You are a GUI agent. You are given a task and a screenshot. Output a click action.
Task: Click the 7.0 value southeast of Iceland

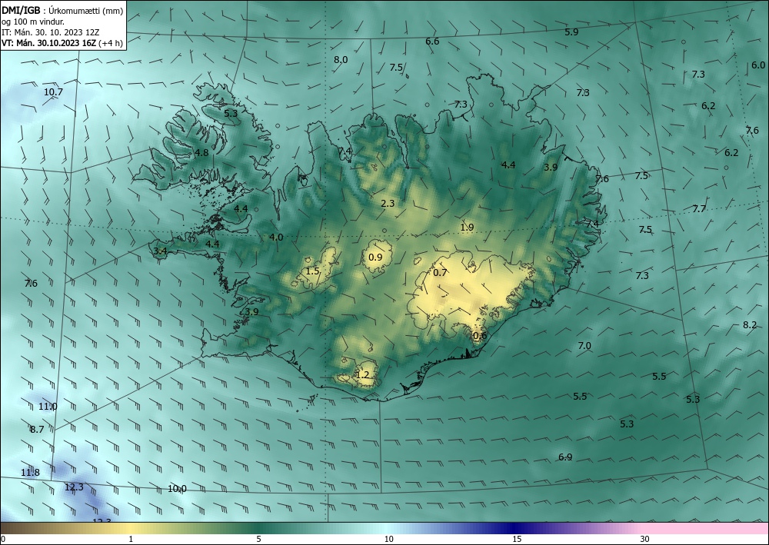(x=584, y=346)
